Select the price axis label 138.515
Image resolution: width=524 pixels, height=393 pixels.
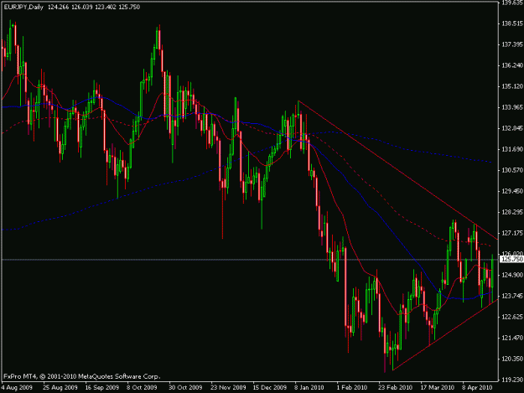click(512, 23)
